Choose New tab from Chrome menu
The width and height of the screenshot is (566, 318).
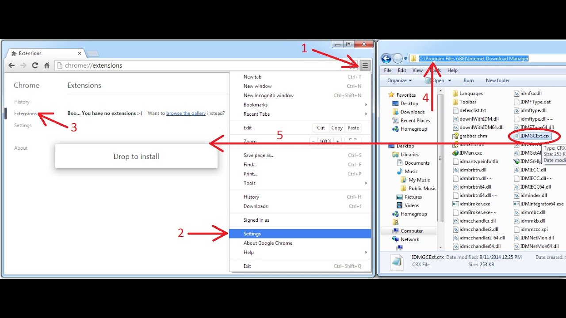[300, 77]
